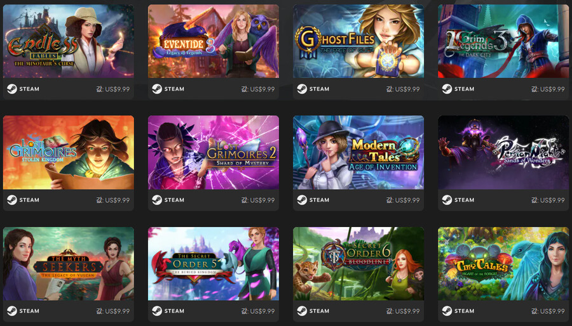
Task: Click the US$9.99 price under Tiny Tales
Action: [x=552, y=311]
